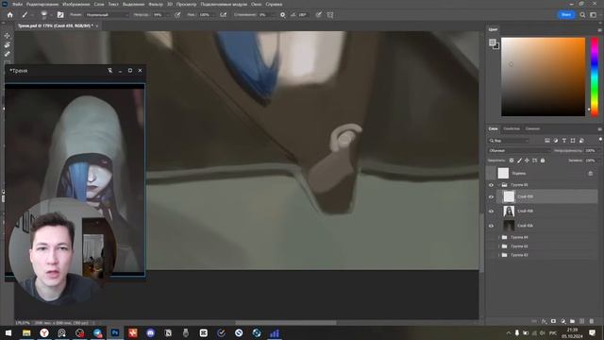The image size is (604, 340).
Task: Click the rainbow hue slider strip
Action: pyautogui.click(x=595, y=76)
